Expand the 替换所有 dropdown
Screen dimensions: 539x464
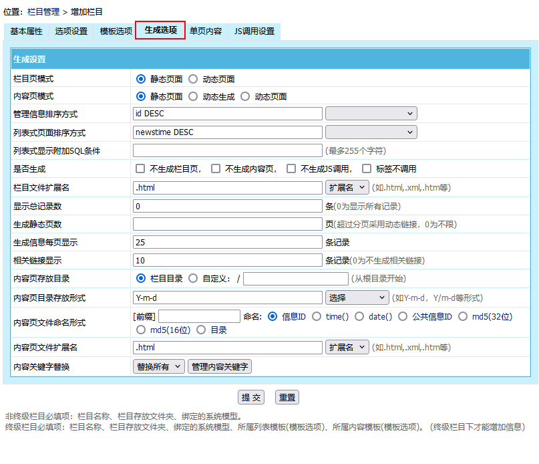click(159, 366)
